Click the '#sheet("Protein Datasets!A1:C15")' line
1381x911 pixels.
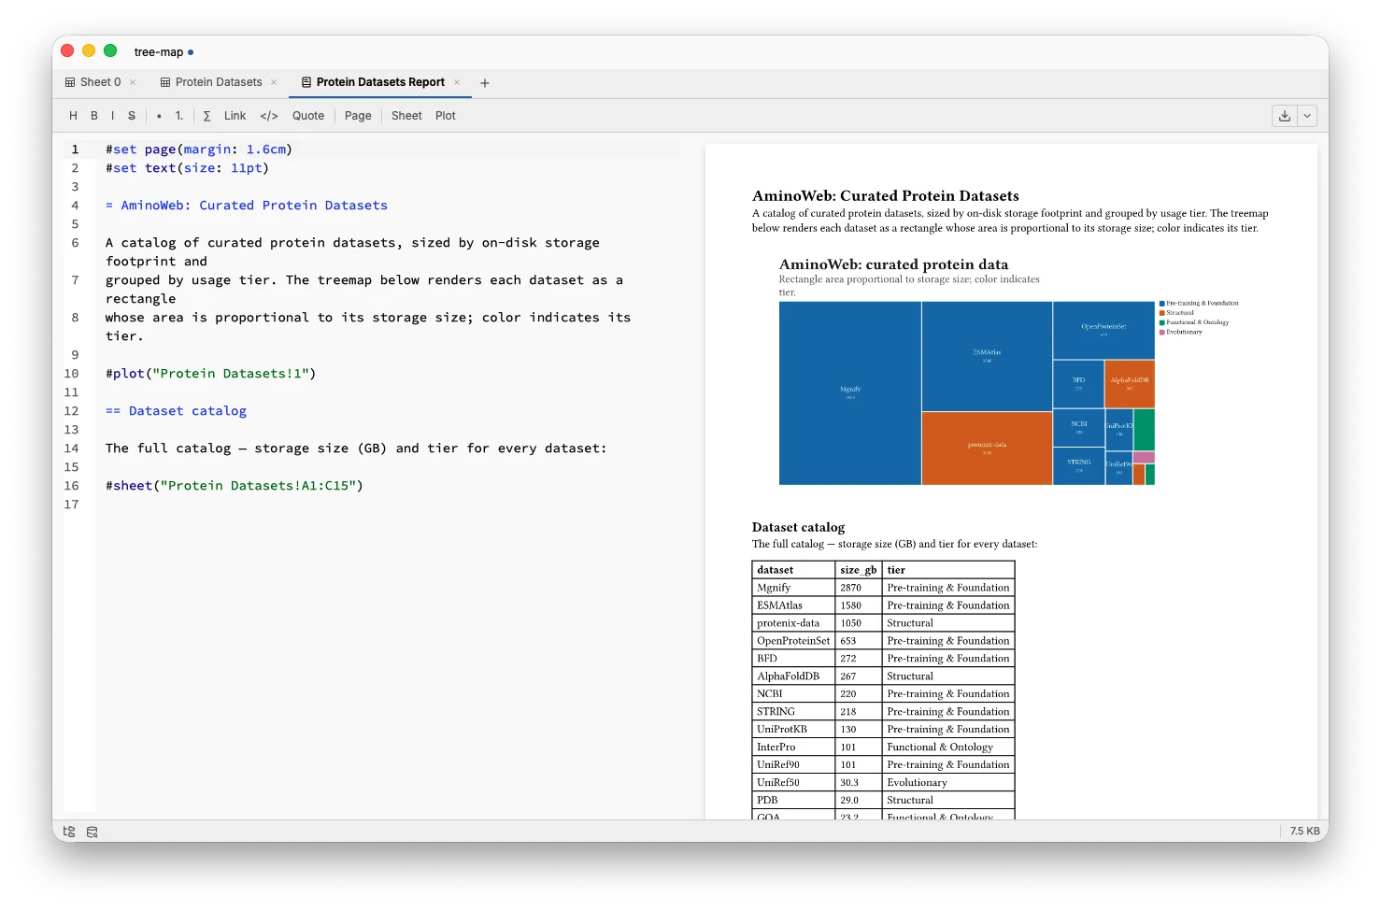coord(235,486)
